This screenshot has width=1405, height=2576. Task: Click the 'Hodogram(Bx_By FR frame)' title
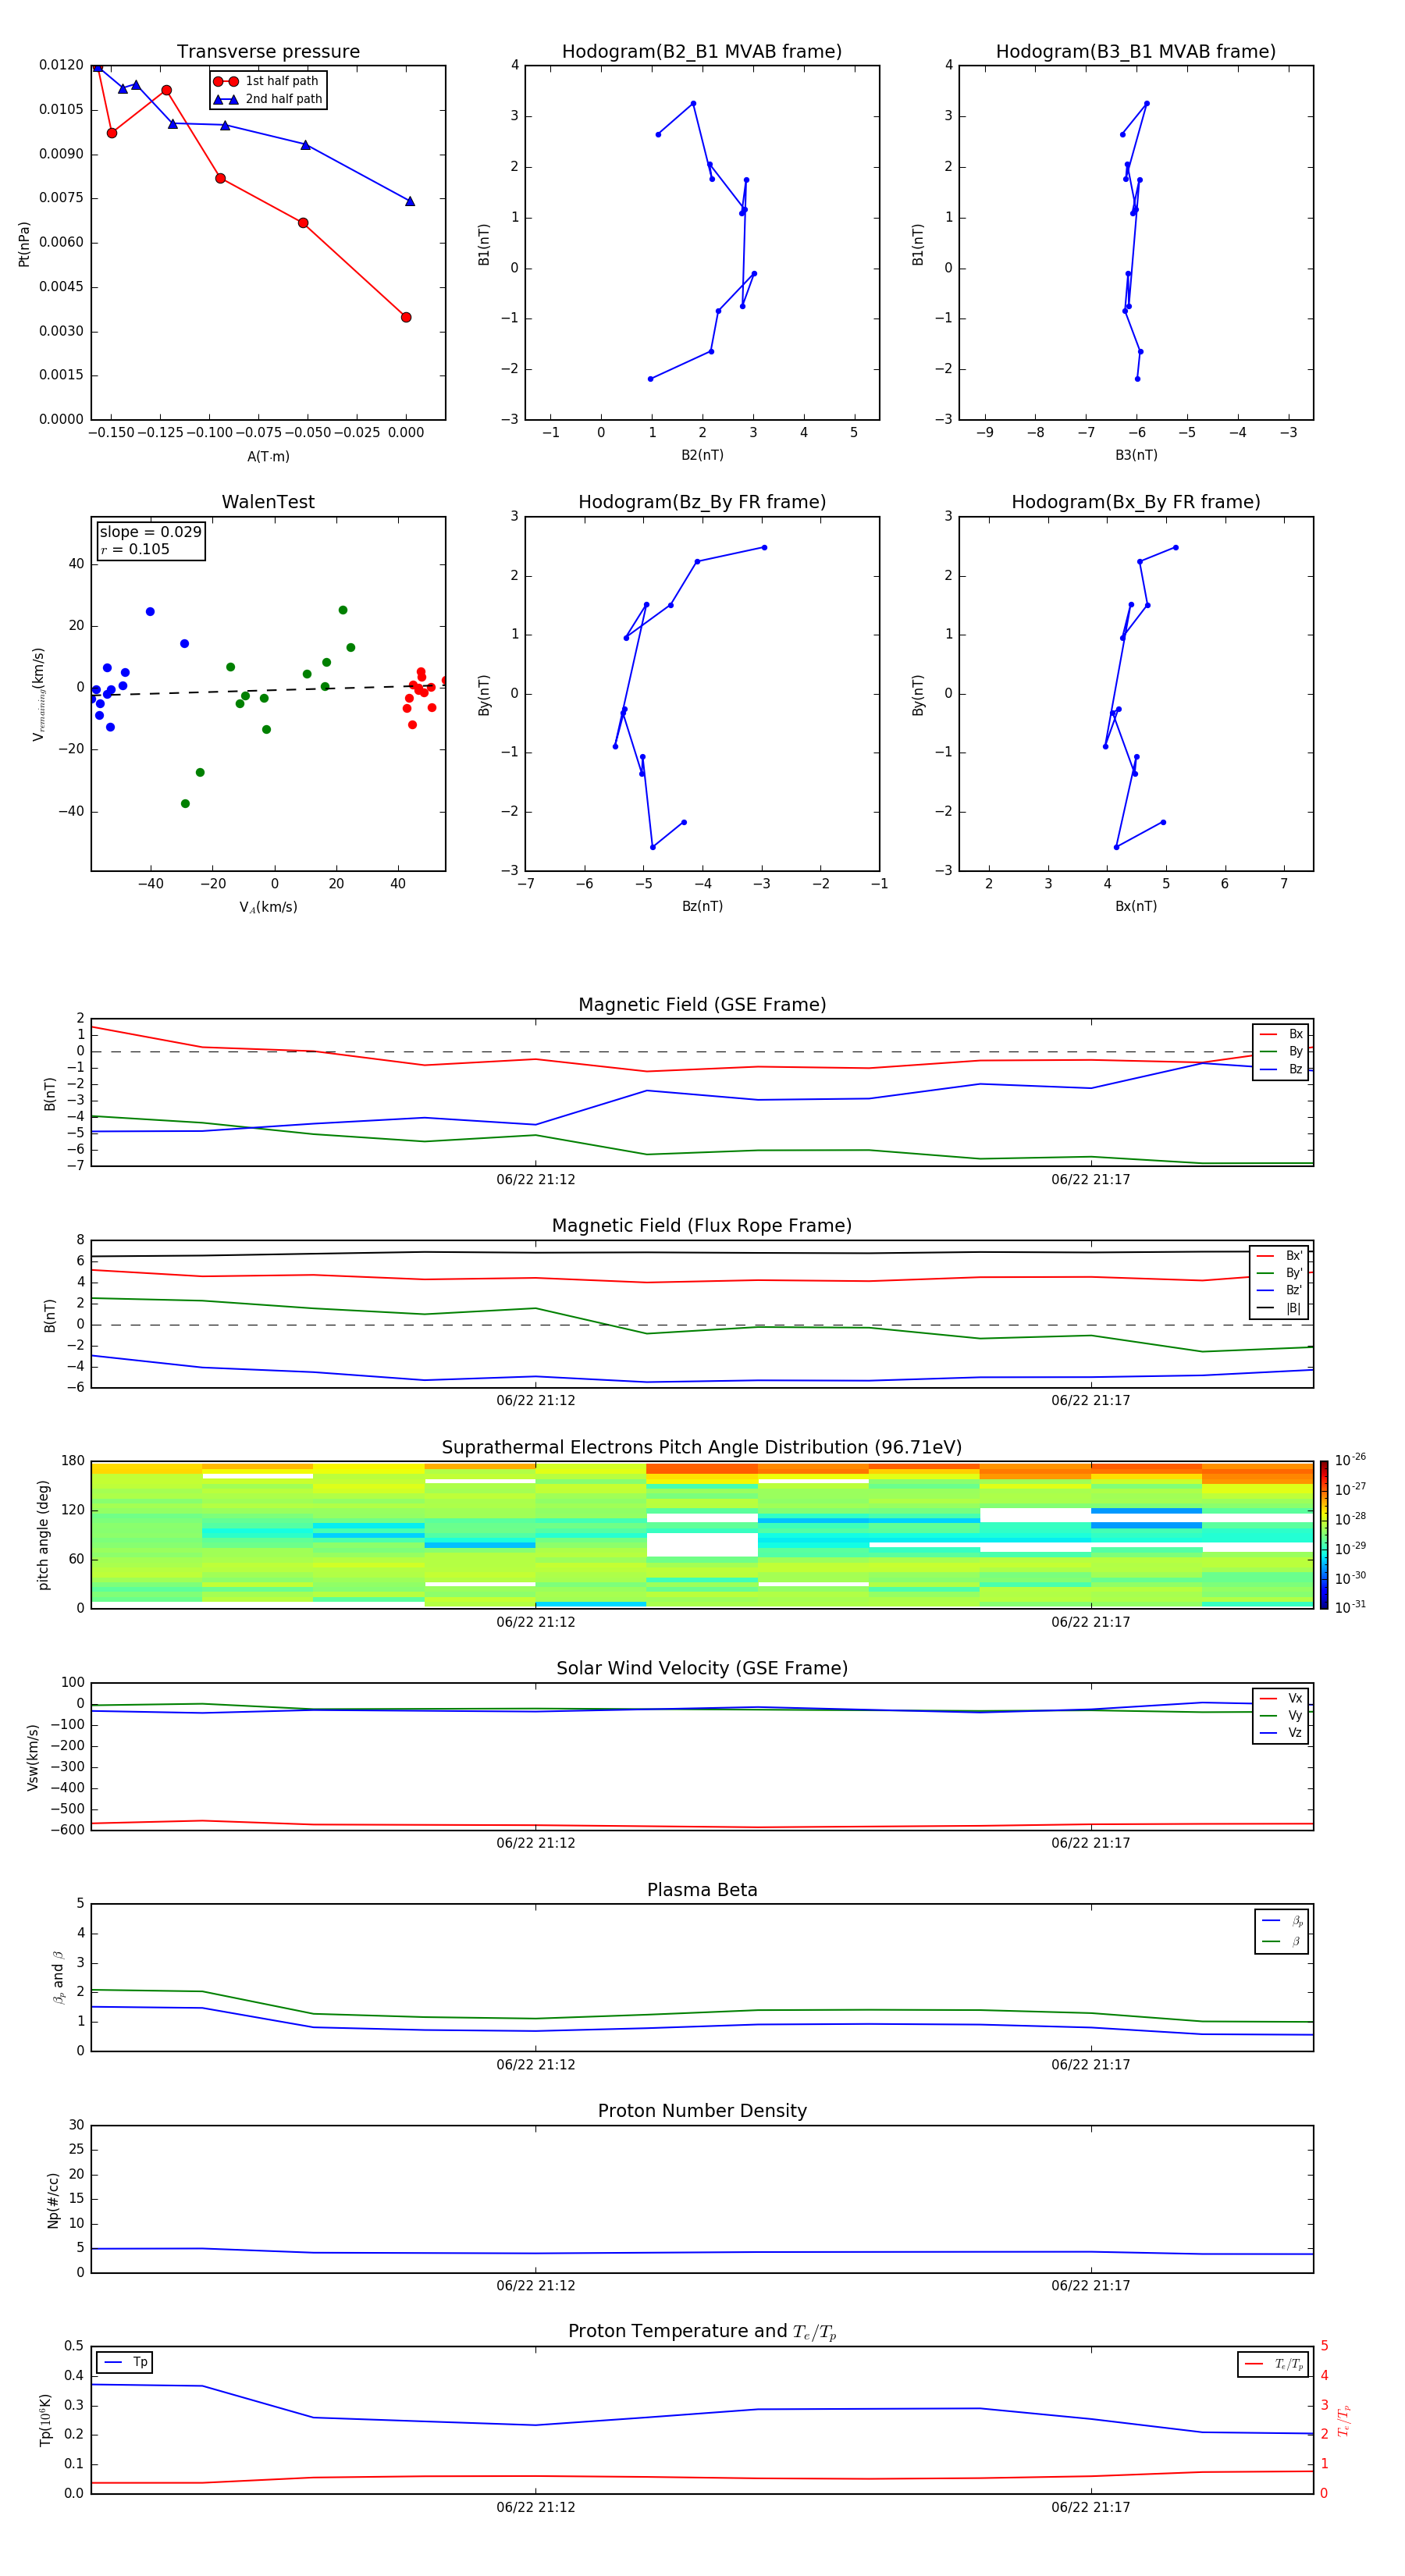[x=1136, y=502]
